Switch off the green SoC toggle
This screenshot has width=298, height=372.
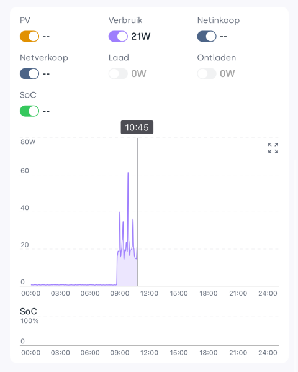point(29,111)
